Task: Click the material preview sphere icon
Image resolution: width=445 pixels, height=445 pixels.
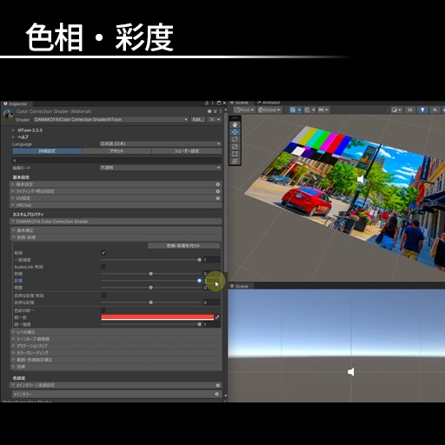Action: [8, 115]
